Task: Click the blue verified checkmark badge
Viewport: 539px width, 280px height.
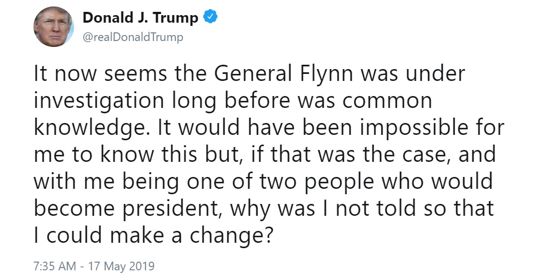Action: click(x=211, y=17)
